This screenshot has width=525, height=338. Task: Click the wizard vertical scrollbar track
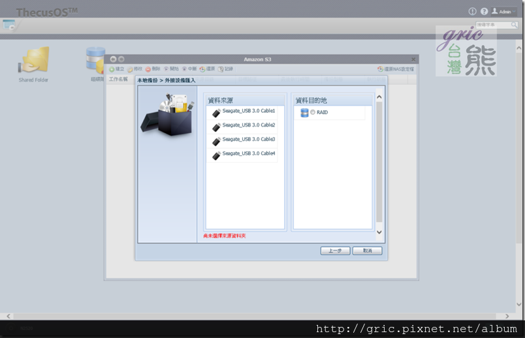click(x=379, y=162)
